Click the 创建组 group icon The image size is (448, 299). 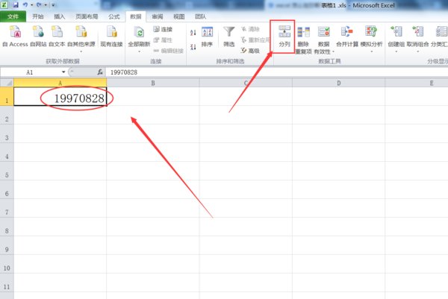396,36
